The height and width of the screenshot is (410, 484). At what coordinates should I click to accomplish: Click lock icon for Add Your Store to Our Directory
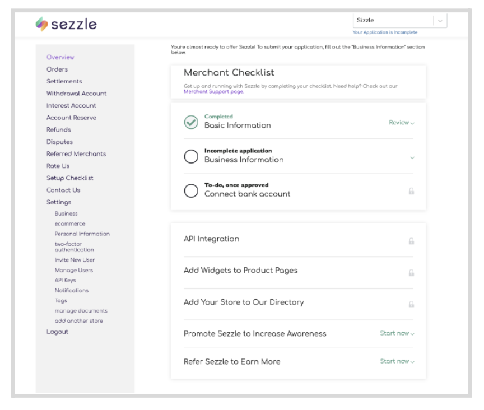pos(411,305)
